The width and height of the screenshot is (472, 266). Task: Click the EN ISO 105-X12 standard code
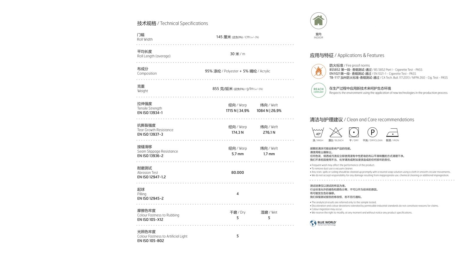tap(150, 220)
